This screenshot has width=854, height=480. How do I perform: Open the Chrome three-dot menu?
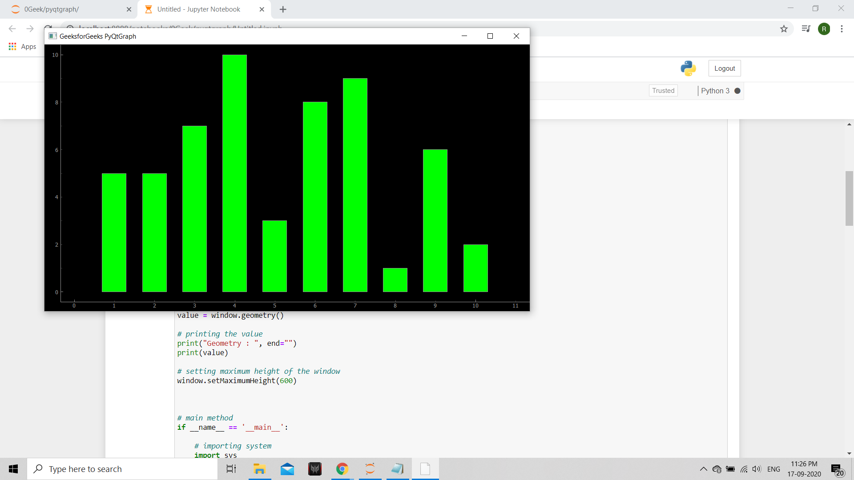coord(842,29)
